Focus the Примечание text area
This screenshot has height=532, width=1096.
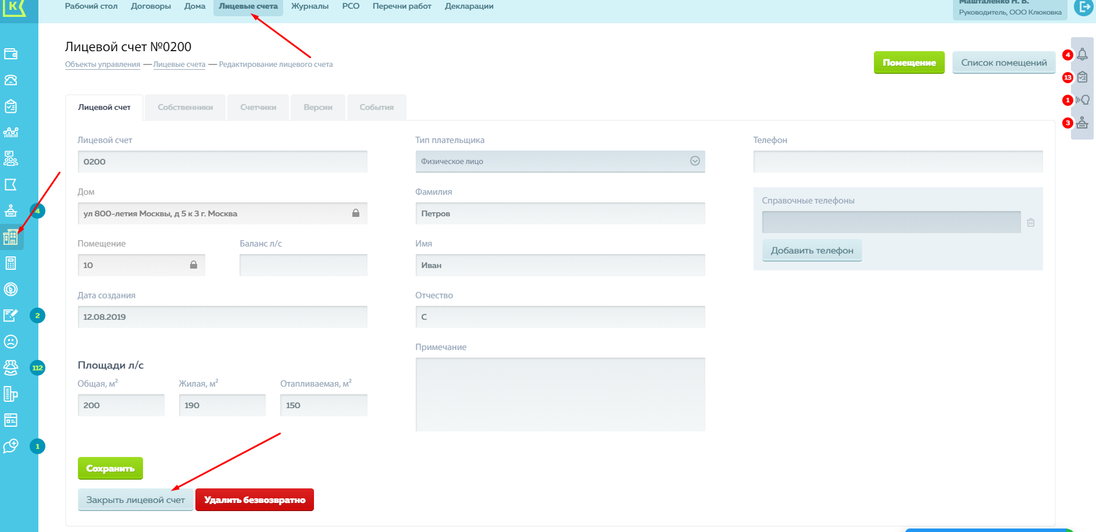561,394
